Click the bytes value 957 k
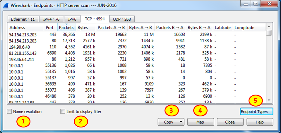281x133 pixels. [x=90, y=59]
